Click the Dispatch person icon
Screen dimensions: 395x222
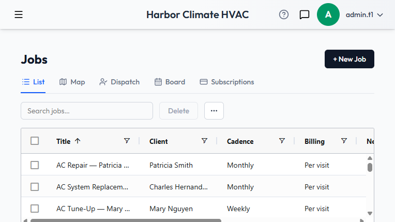tap(103, 82)
